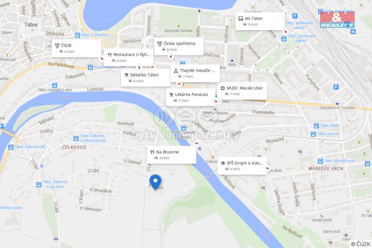Image resolution: width=372 pixels, height=248 pixels.
Task: Select the Na Parkánech bus stop icon
Action: (x=90, y=67)
